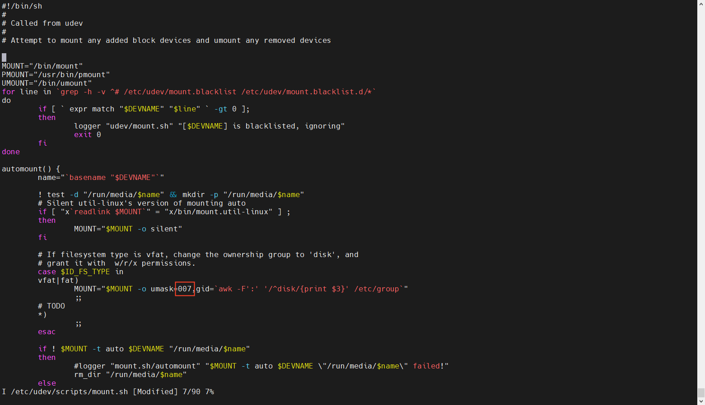Click the 'else' keyword at the bottom

[47, 383]
